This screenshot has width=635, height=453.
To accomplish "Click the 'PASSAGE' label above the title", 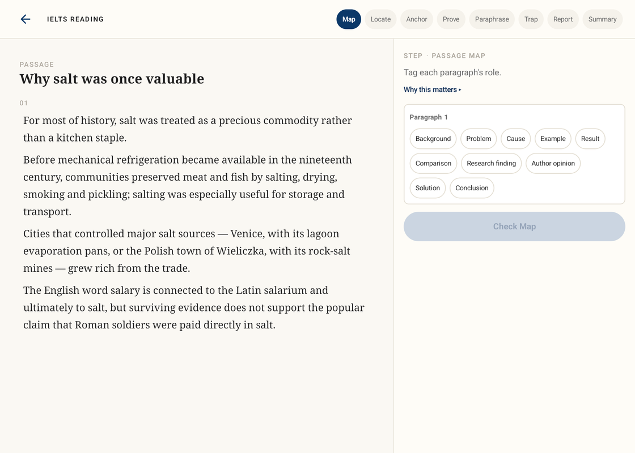I will [x=36, y=65].
